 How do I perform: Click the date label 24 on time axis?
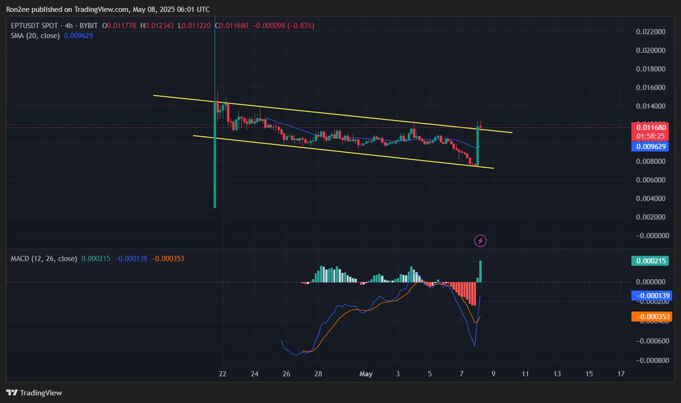255,374
